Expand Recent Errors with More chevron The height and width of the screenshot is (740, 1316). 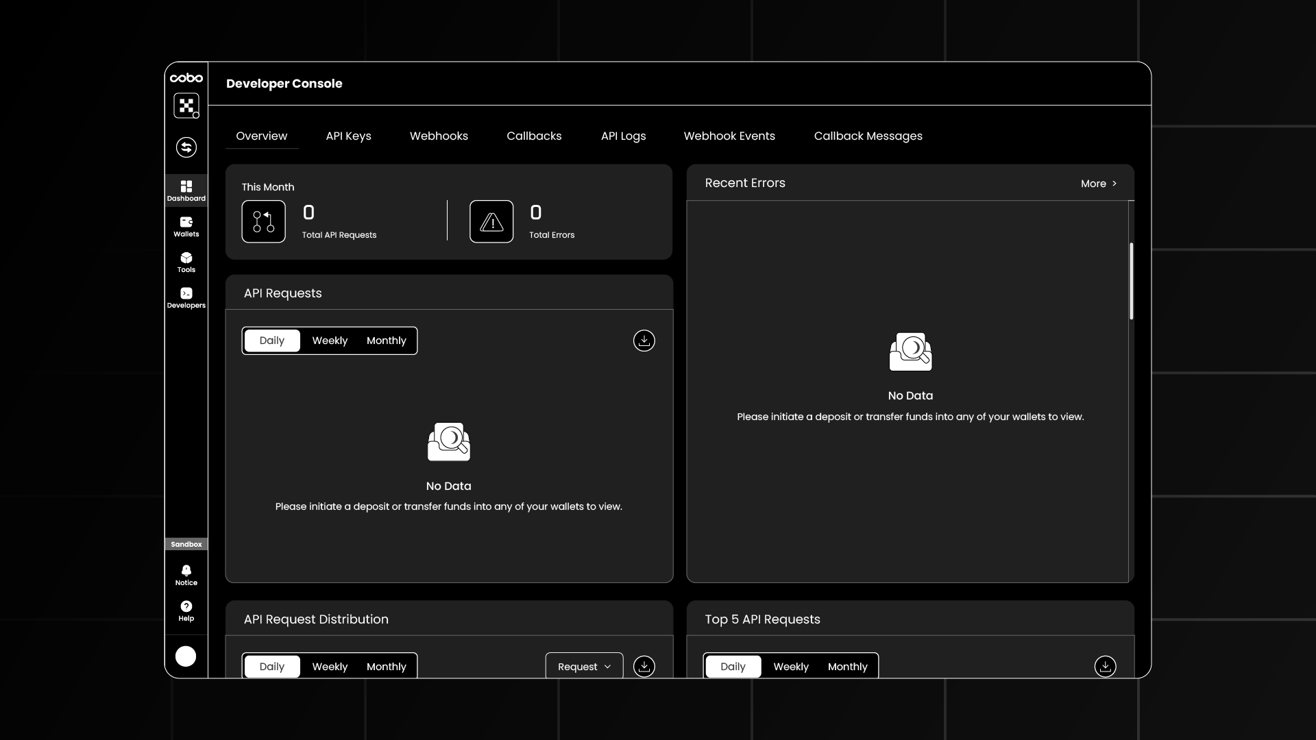tap(1099, 184)
